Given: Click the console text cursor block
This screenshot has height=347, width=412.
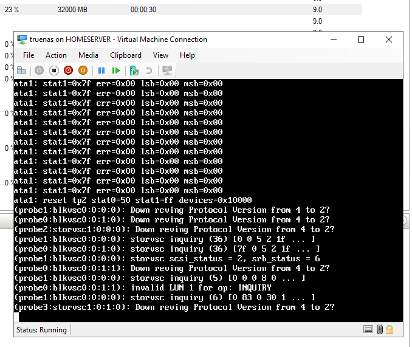Looking at the screenshot, I should 16,317.
